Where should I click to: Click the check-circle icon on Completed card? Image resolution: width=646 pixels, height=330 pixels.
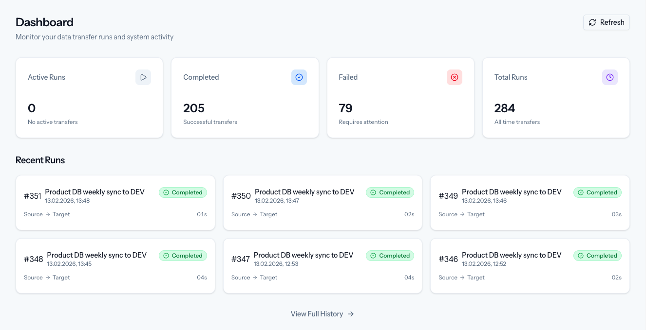(x=299, y=77)
